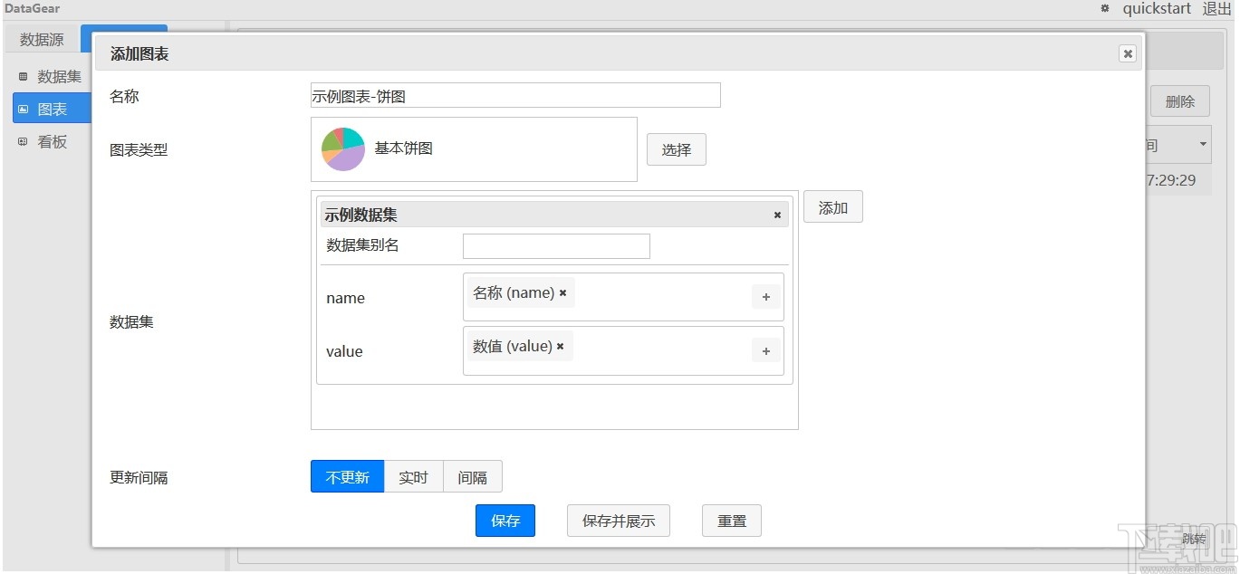Click the plus icon beside the value field
This screenshot has height=574, width=1240.
click(x=765, y=350)
